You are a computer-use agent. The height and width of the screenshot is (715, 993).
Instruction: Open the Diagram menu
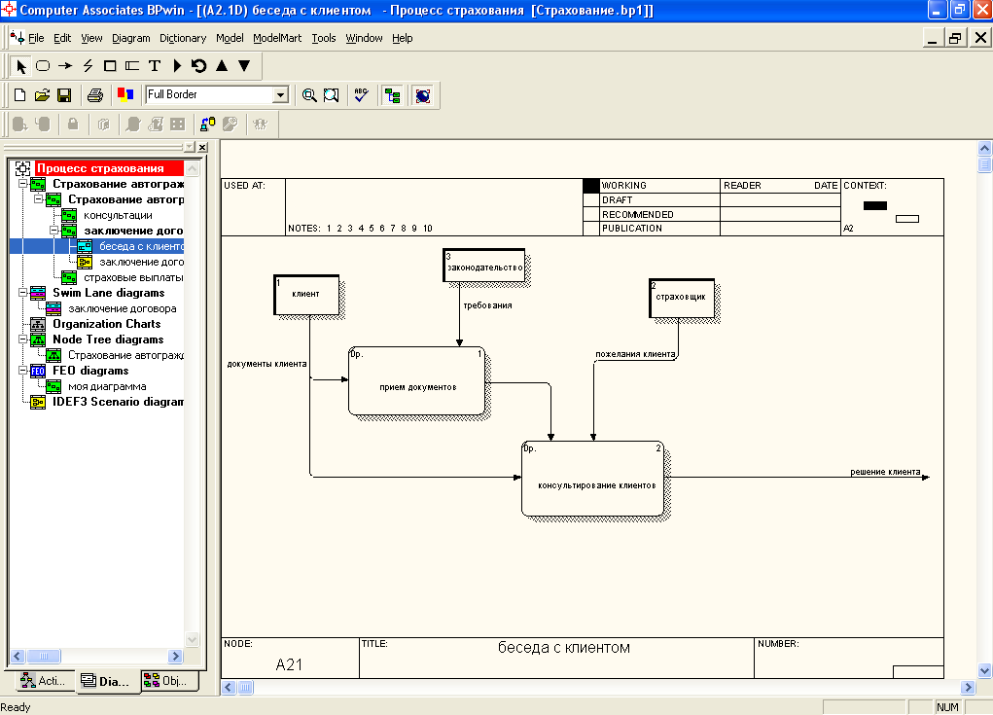coord(131,38)
